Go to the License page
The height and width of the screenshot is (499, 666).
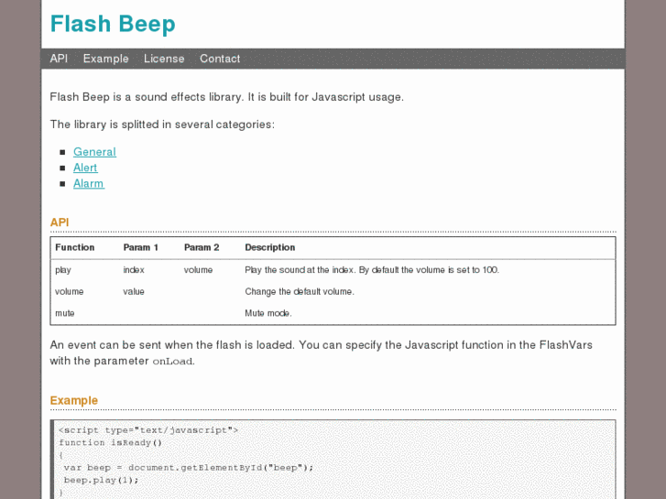[164, 59]
